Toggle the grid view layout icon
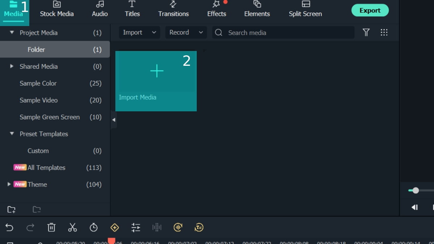This screenshot has width=434, height=244. click(x=384, y=33)
